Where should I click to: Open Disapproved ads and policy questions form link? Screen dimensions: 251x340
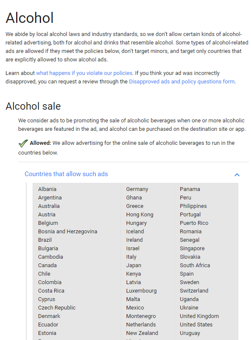click(182, 82)
